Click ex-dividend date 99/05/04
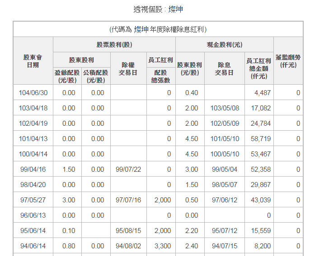Viewport: 310px width, 256px height. click(225, 169)
